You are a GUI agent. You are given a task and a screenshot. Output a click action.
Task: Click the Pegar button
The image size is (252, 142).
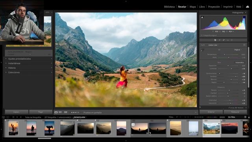point(41,112)
